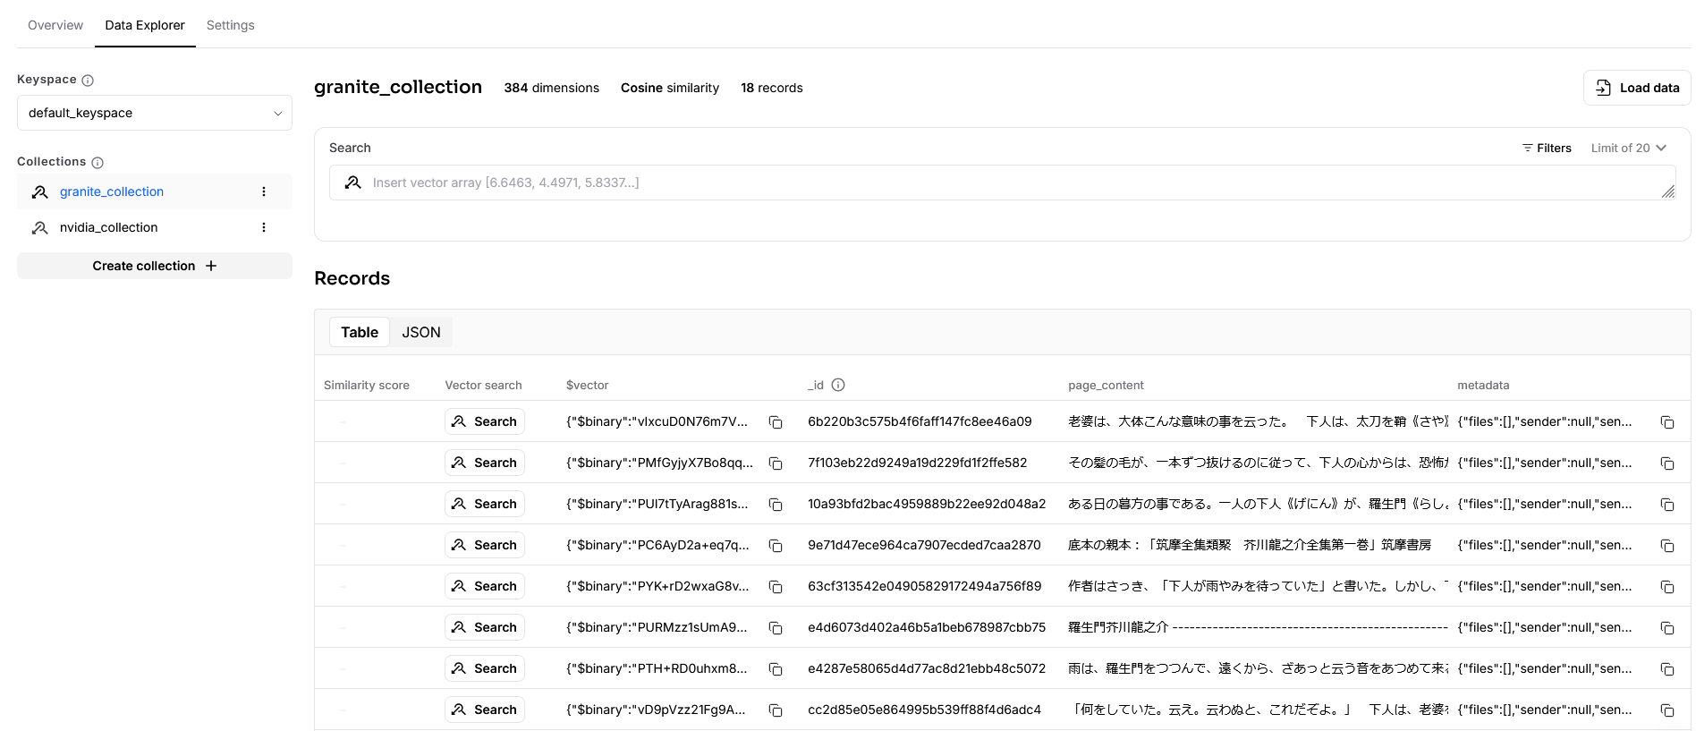Copy $vector value starting vIxcuD0N76m7V
1696x731 pixels.
click(776, 422)
